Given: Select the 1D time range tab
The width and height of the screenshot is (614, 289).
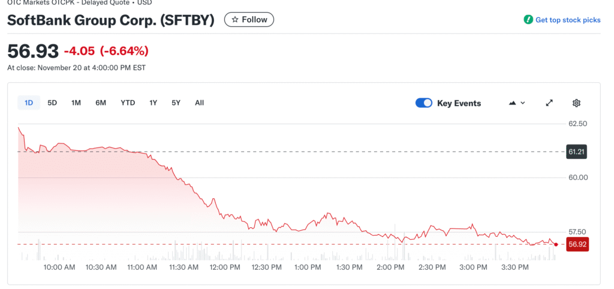Looking at the screenshot, I should coord(29,103).
